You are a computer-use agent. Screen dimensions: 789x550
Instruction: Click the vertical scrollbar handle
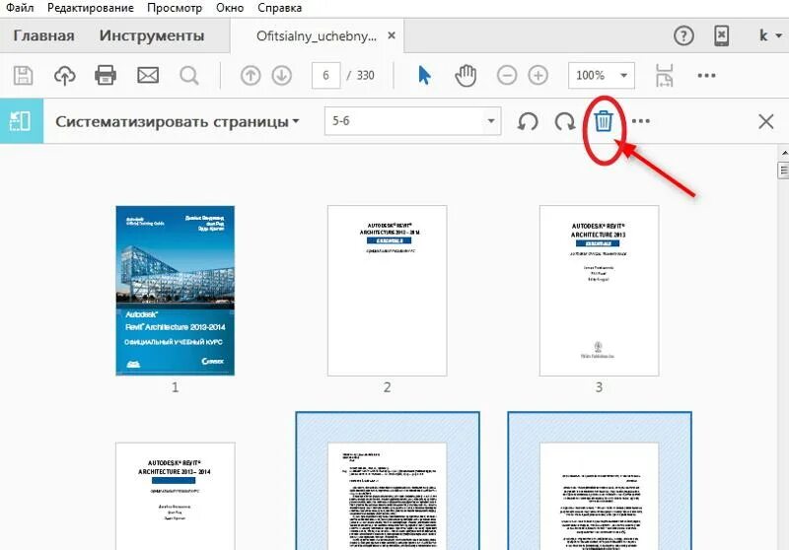[783, 171]
